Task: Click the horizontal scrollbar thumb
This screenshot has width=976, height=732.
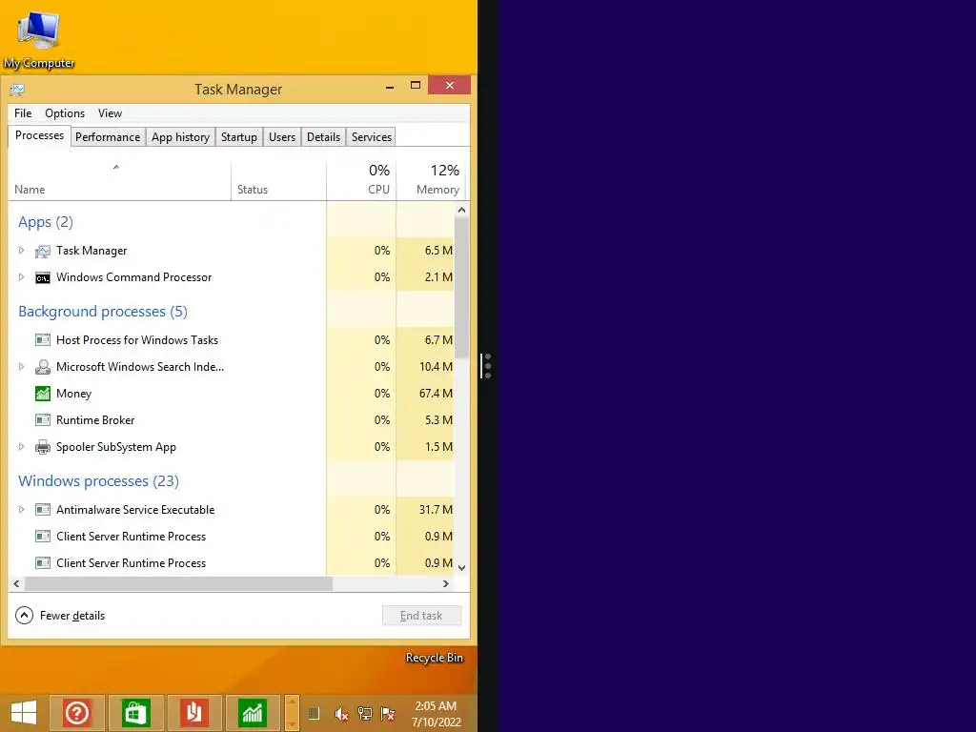Action: [x=178, y=584]
